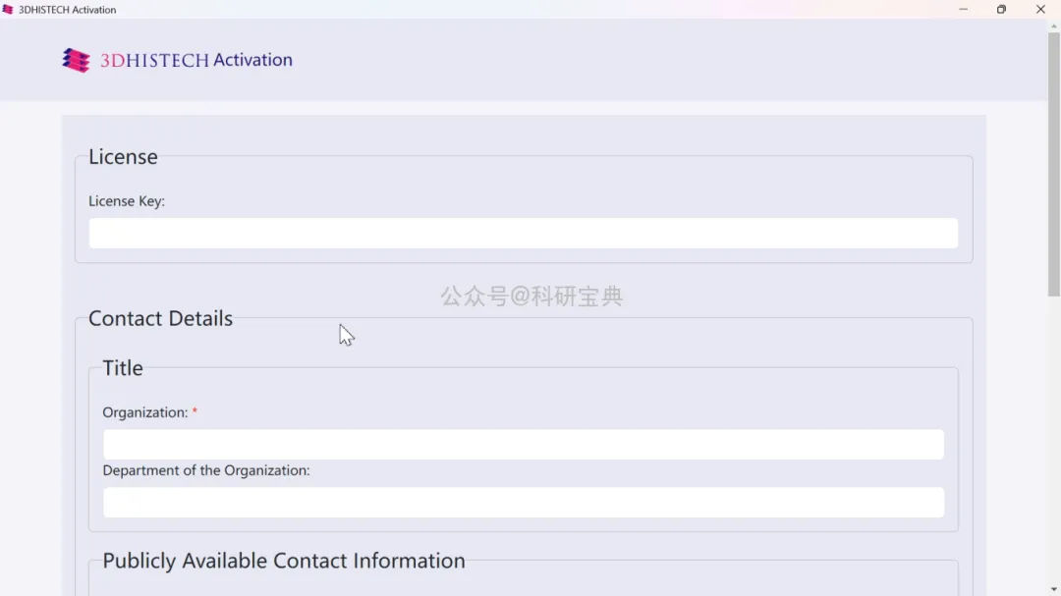Select the Department of the Organization field

(523, 503)
